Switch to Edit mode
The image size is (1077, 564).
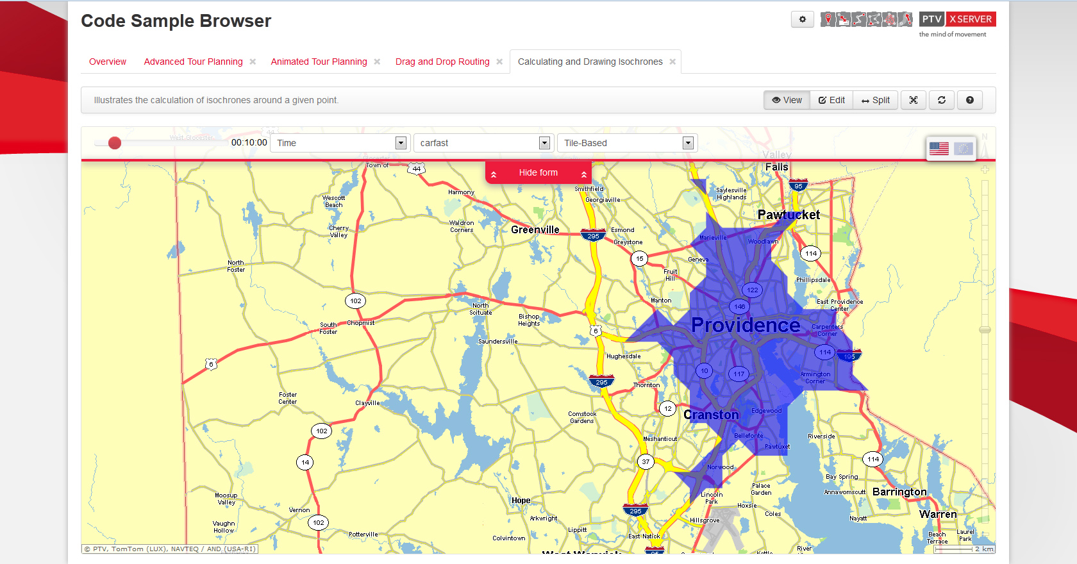(x=831, y=100)
